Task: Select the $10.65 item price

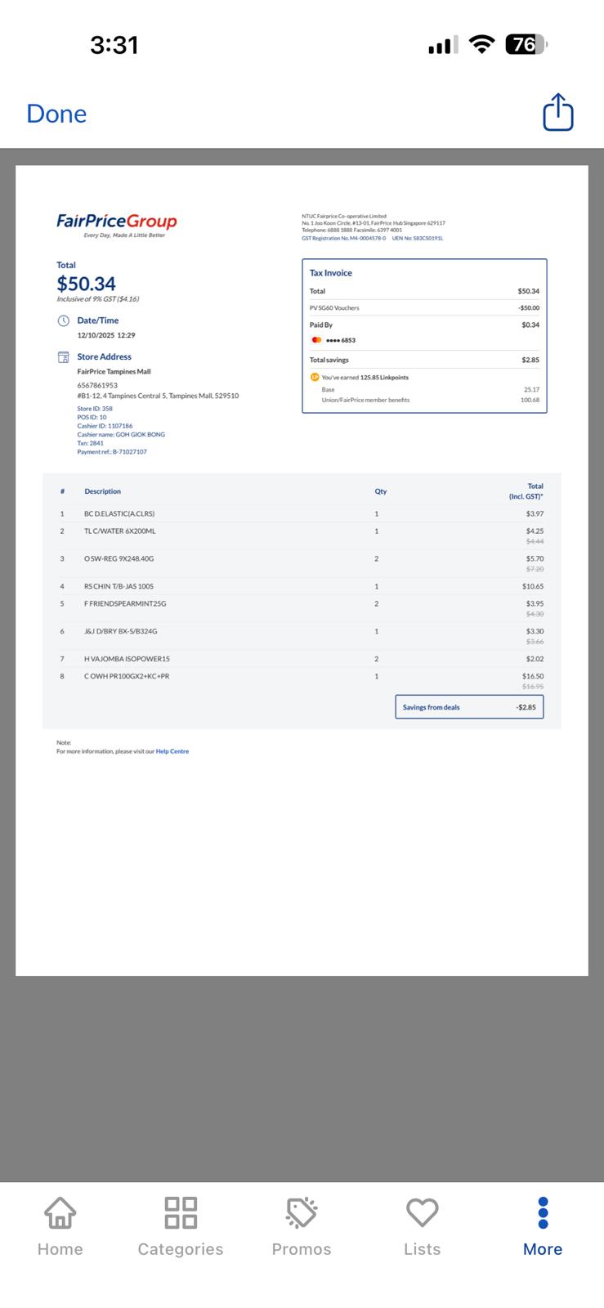Action: (x=533, y=586)
